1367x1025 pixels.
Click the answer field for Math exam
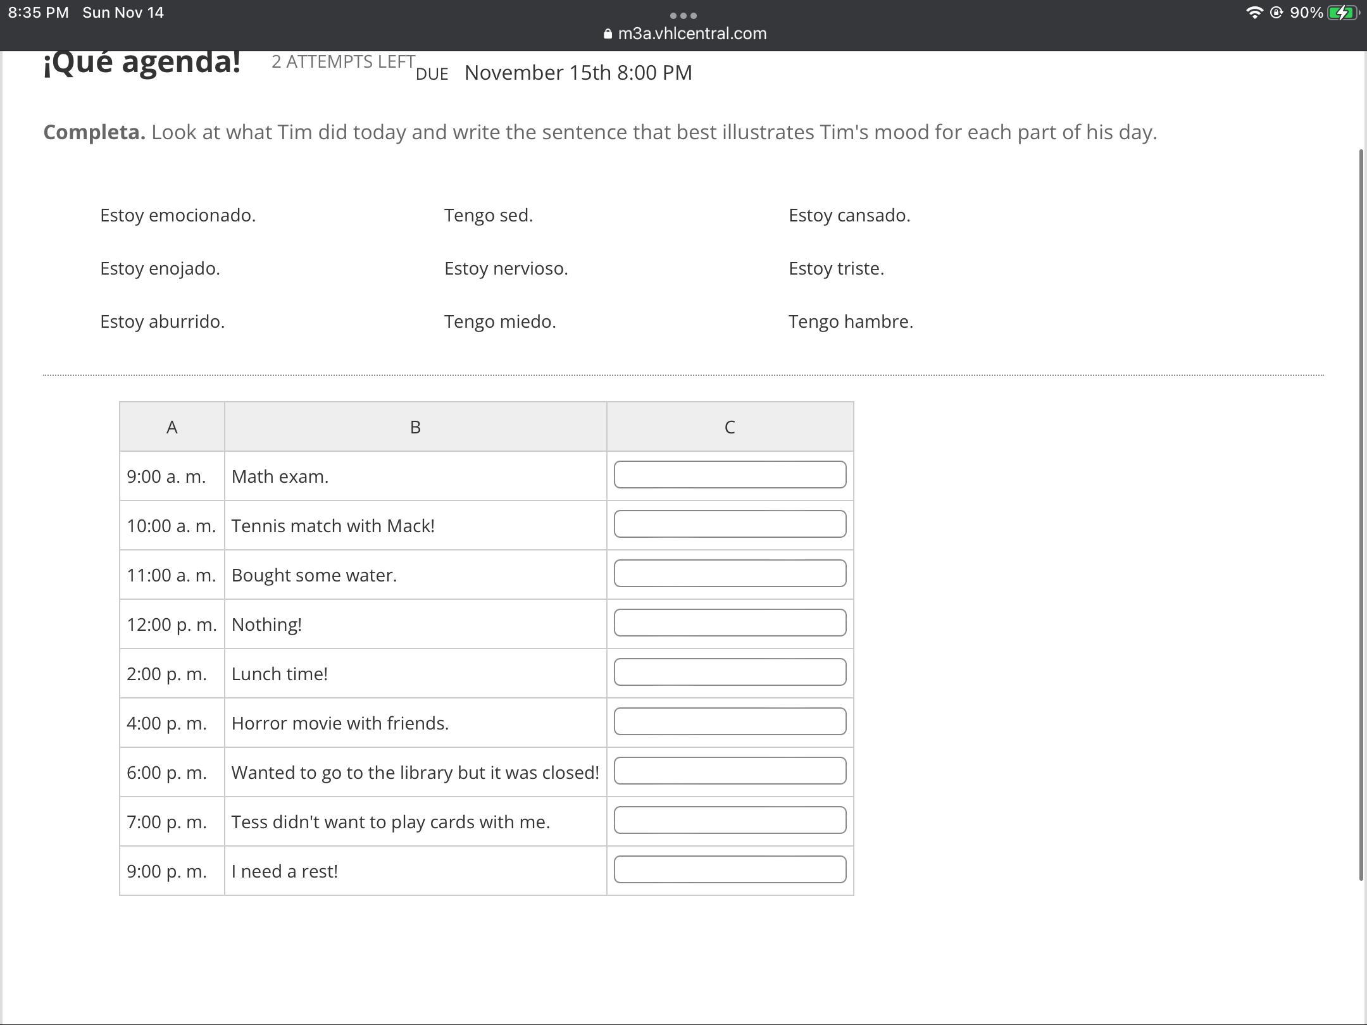point(729,475)
